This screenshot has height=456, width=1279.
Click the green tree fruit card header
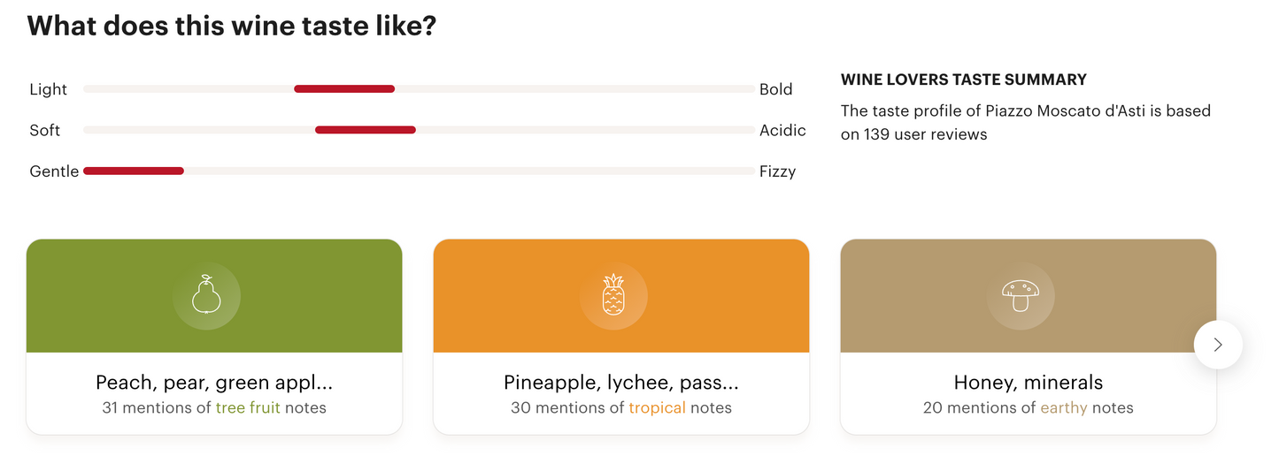[214, 296]
